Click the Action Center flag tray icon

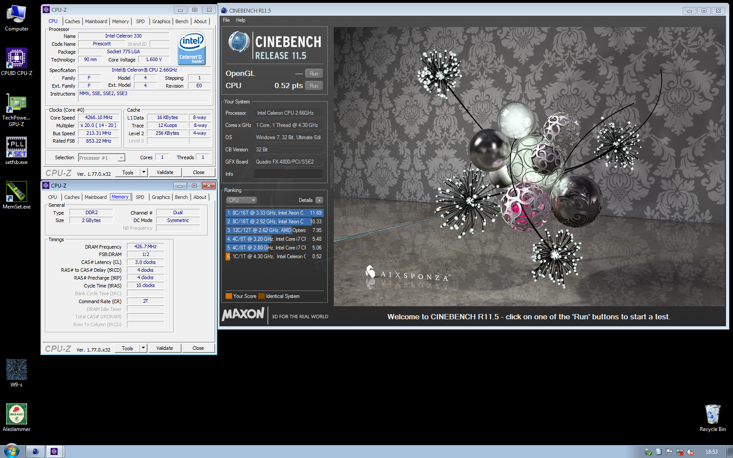coord(669,452)
